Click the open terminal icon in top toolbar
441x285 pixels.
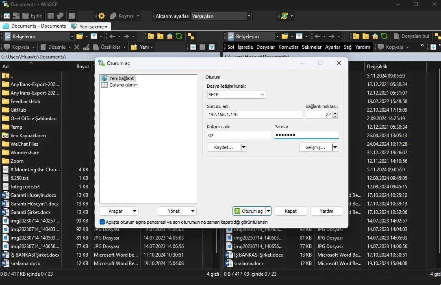pos(51,16)
